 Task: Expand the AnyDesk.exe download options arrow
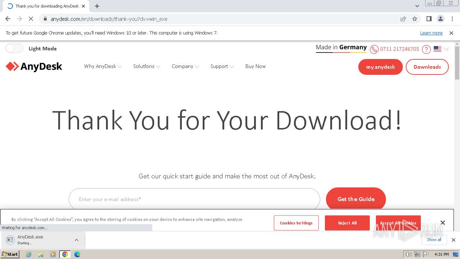[x=77, y=240]
